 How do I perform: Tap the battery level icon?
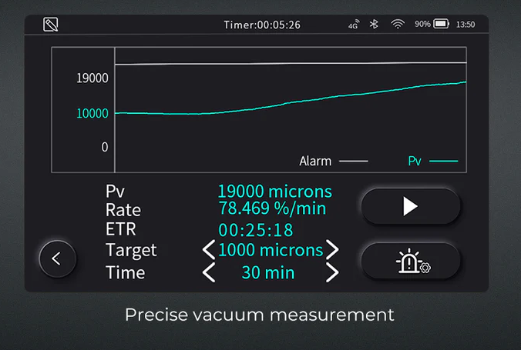click(441, 25)
